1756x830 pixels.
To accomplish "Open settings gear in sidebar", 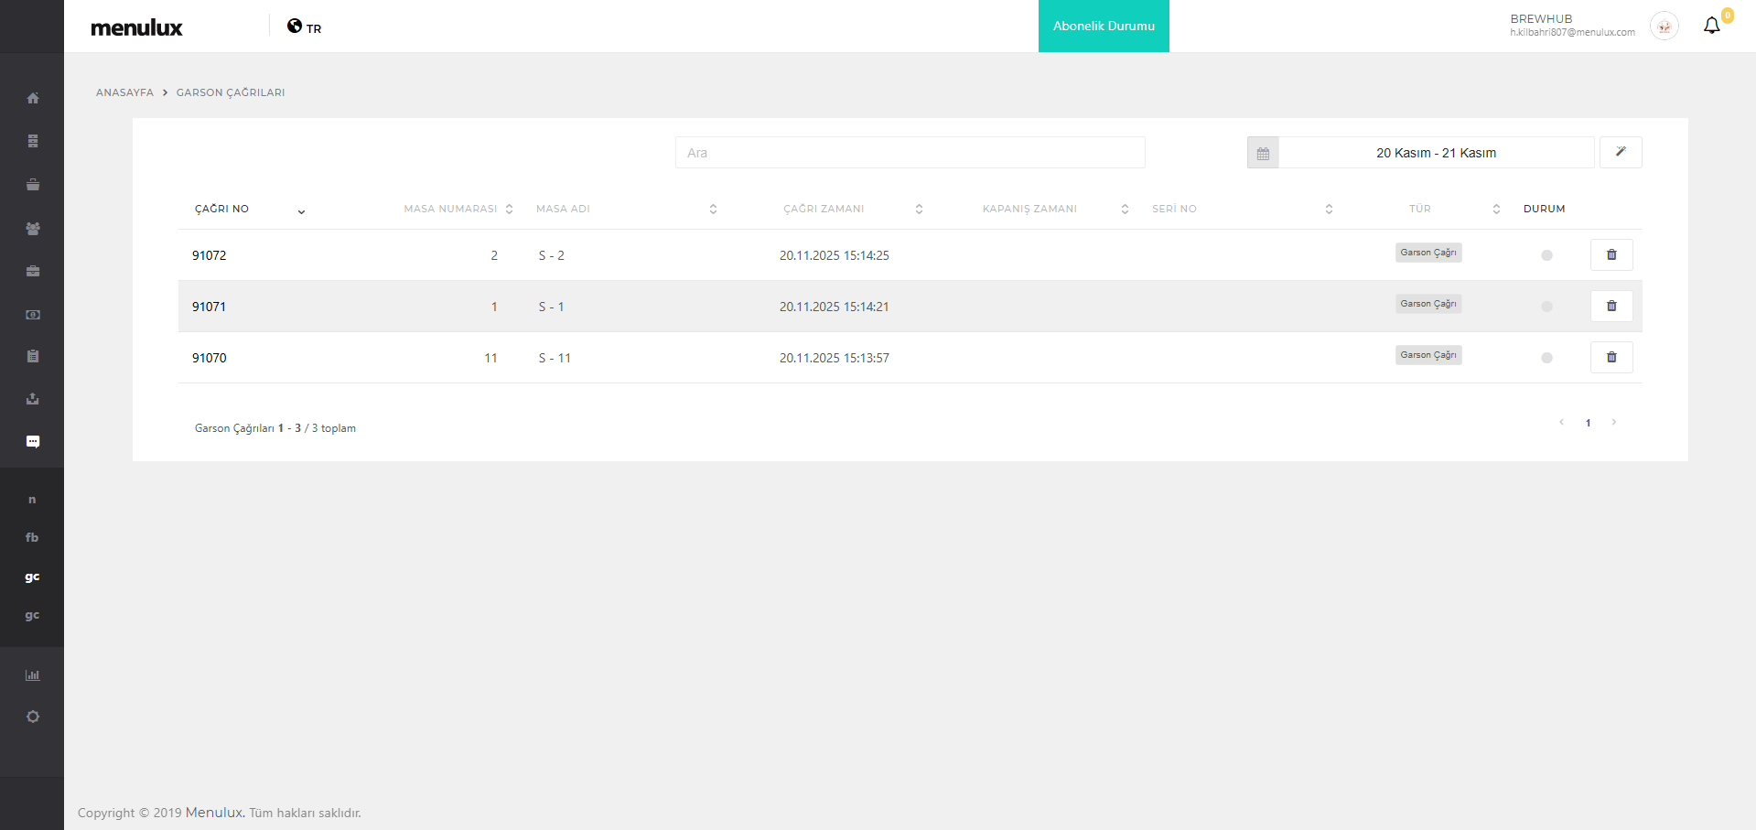I will coord(33,717).
